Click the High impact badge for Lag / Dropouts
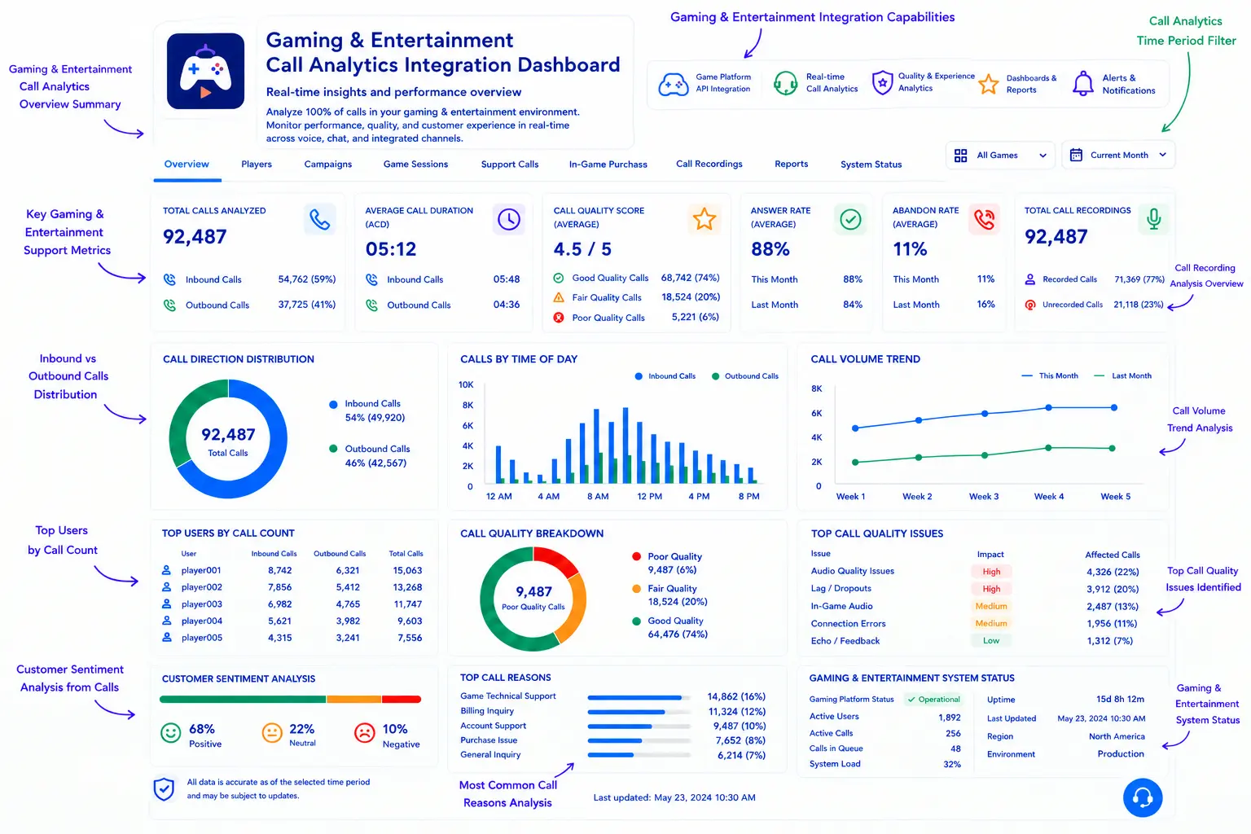The width and height of the screenshot is (1251, 834). [x=991, y=589]
